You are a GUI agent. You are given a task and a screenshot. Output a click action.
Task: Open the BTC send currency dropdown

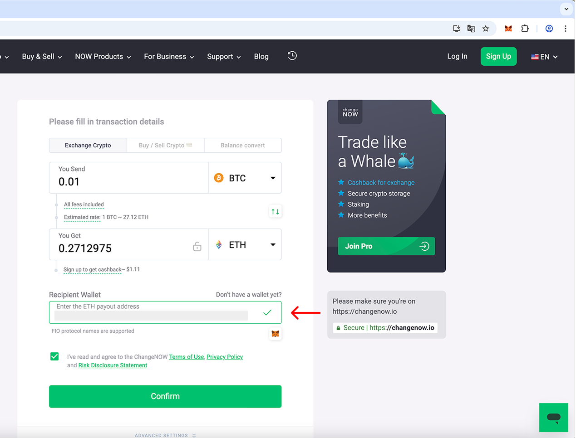tap(245, 178)
